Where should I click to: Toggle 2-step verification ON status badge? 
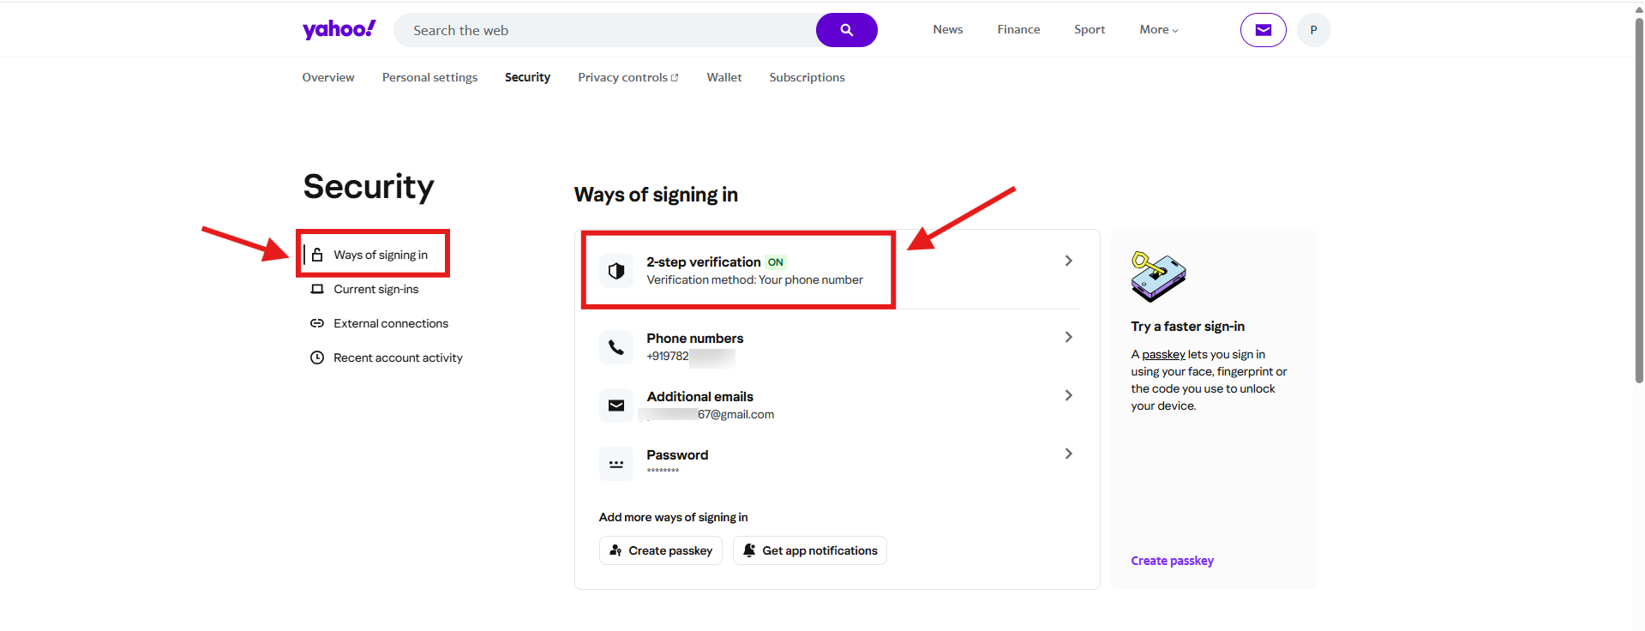click(x=775, y=262)
